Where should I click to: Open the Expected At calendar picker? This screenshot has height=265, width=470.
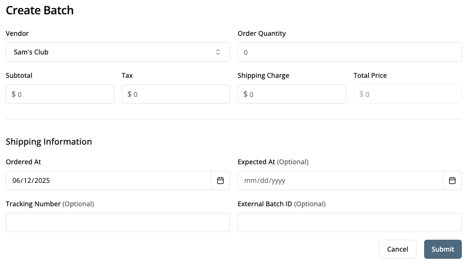click(x=452, y=180)
